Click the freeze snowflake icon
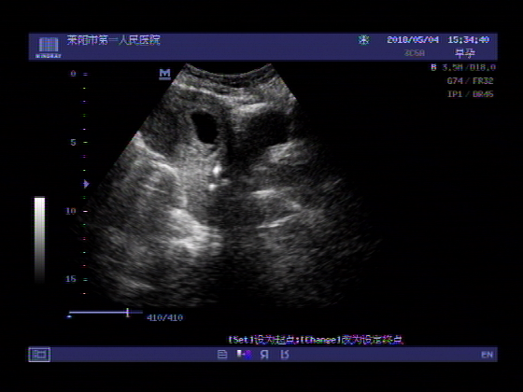The width and height of the screenshot is (523, 392). [363, 40]
